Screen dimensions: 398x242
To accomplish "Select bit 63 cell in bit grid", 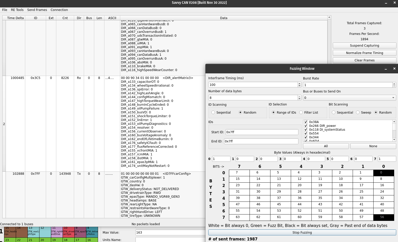I will pyautogui.click(x=239, y=217).
